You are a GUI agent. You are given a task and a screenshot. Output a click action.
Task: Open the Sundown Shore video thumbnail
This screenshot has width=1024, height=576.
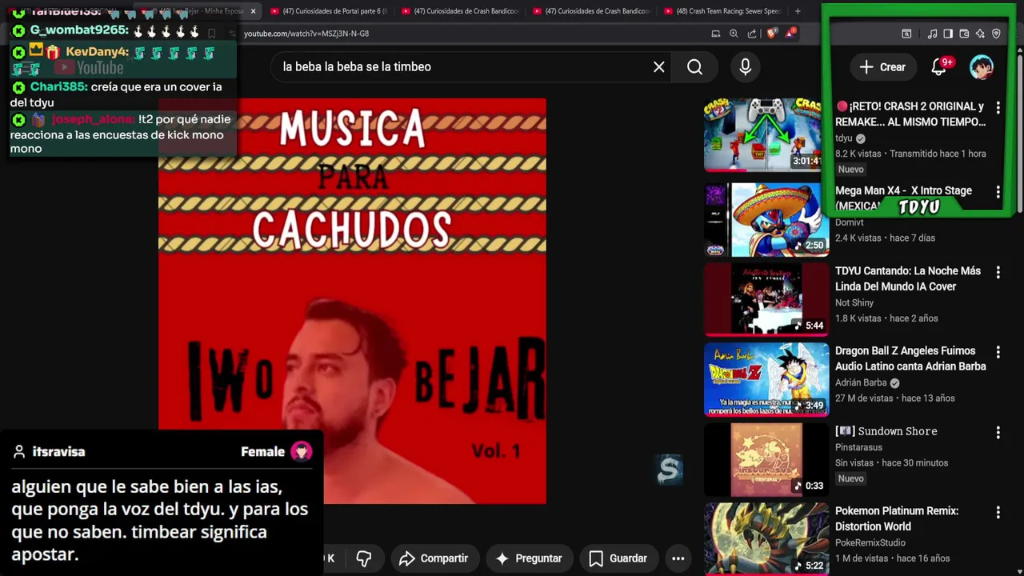[x=766, y=460]
